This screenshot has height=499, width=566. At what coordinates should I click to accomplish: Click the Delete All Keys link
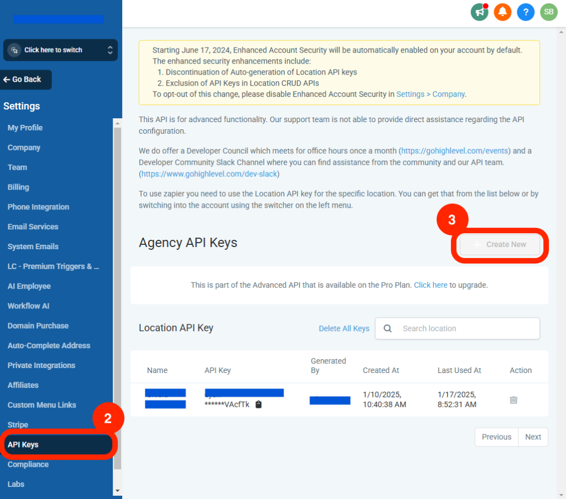[x=344, y=328]
